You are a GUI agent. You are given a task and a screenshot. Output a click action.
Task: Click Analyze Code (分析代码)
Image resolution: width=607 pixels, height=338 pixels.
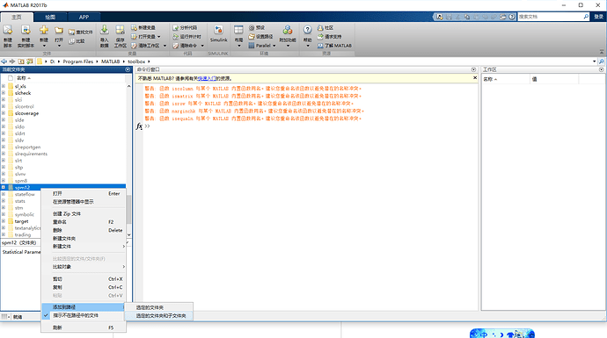[x=185, y=28]
